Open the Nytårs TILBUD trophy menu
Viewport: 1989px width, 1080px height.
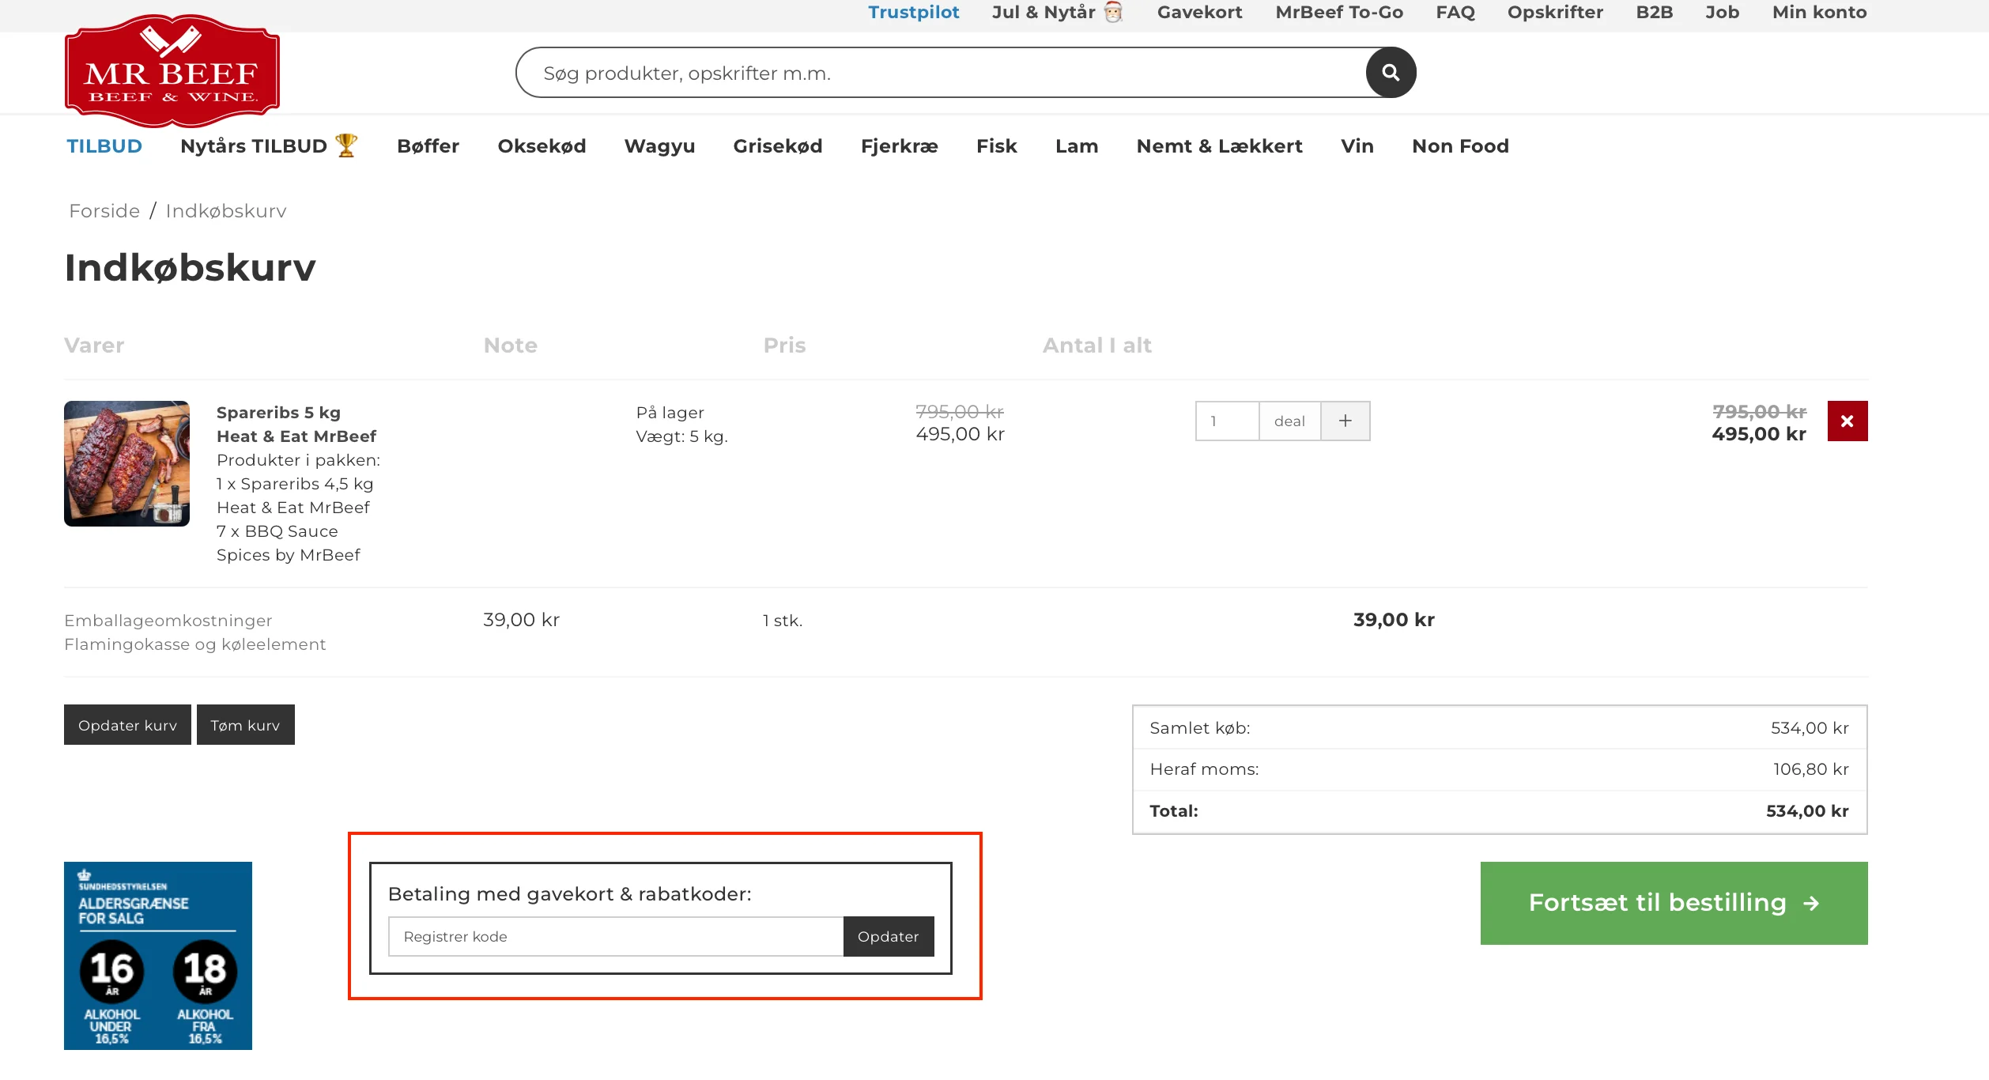(x=269, y=146)
